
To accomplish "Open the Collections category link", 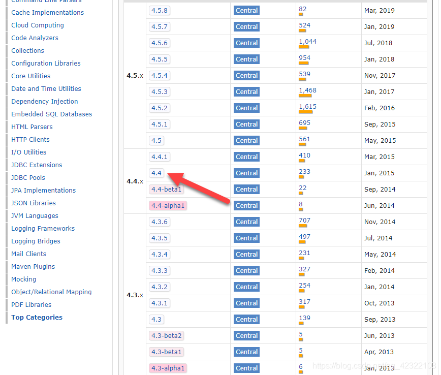I will pos(27,50).
